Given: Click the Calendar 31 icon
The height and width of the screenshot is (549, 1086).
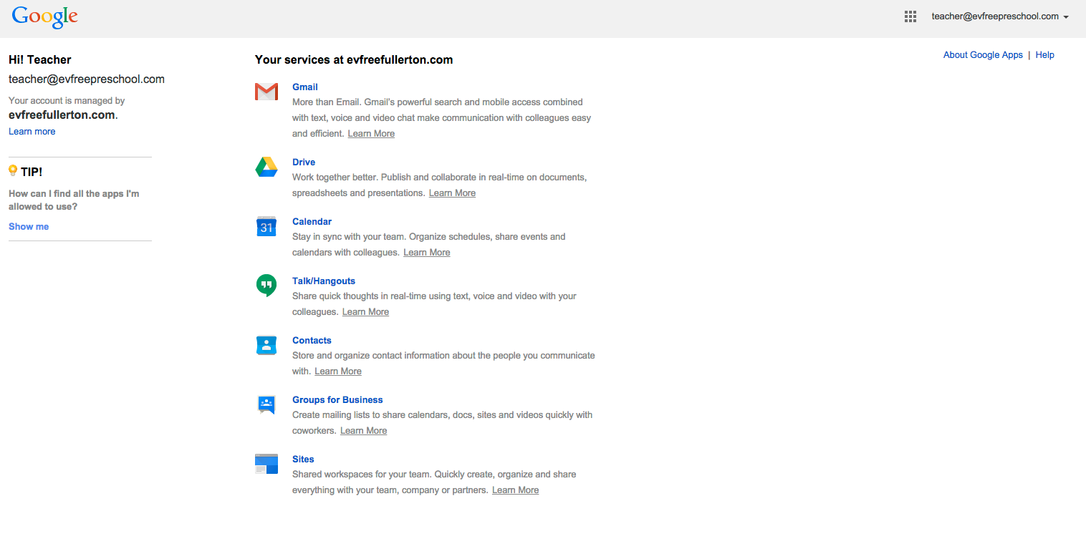Looking at the screenshot, I should [266, 226].
